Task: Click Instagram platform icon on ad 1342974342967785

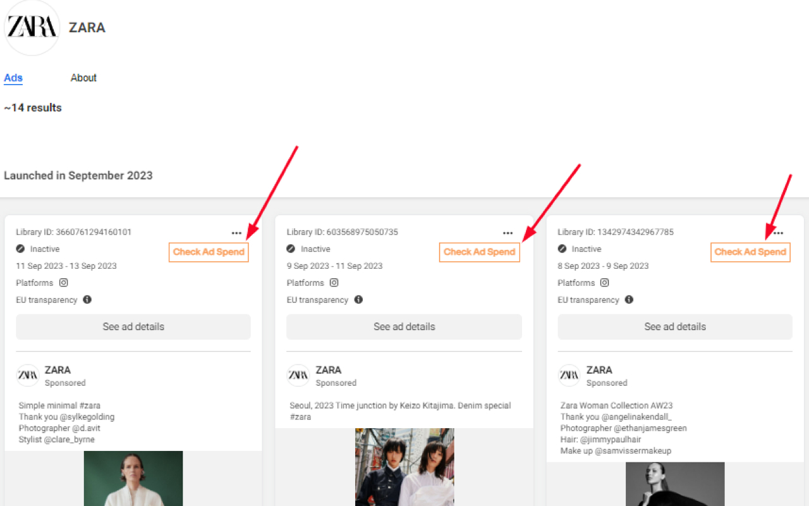Action: click(605, 283)
